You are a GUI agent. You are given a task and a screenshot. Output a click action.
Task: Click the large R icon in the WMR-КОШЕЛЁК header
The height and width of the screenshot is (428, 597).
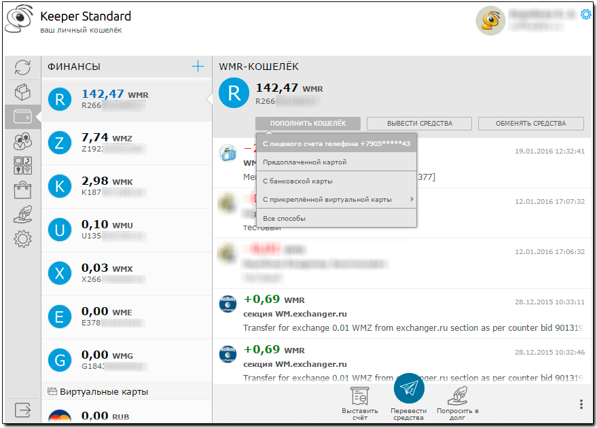pos(234,92)
